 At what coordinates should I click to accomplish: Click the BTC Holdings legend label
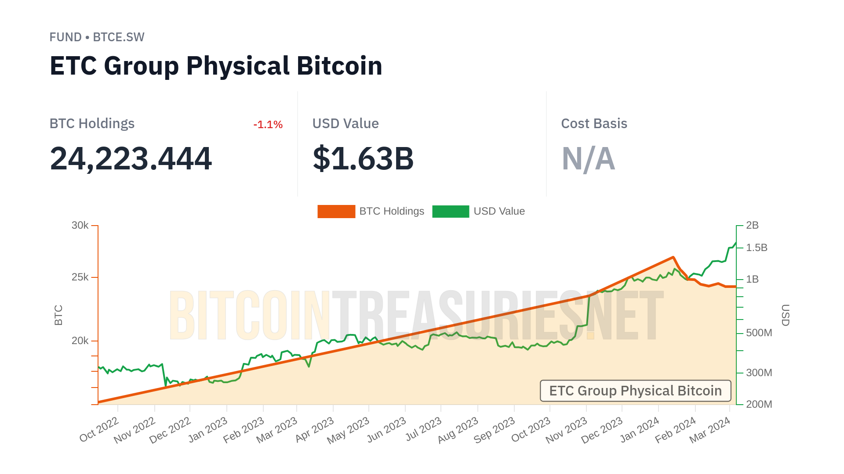[392, 212]
